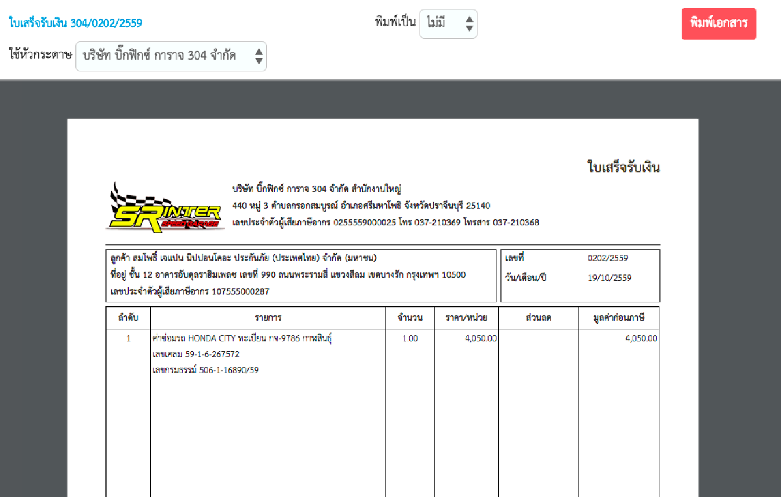
Task: Click address line 440 หมู่ 3
Action: point(361,205)
